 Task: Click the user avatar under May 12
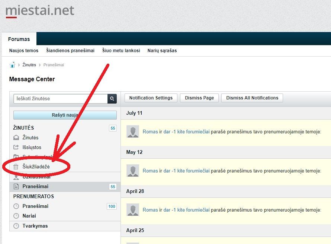133,171
